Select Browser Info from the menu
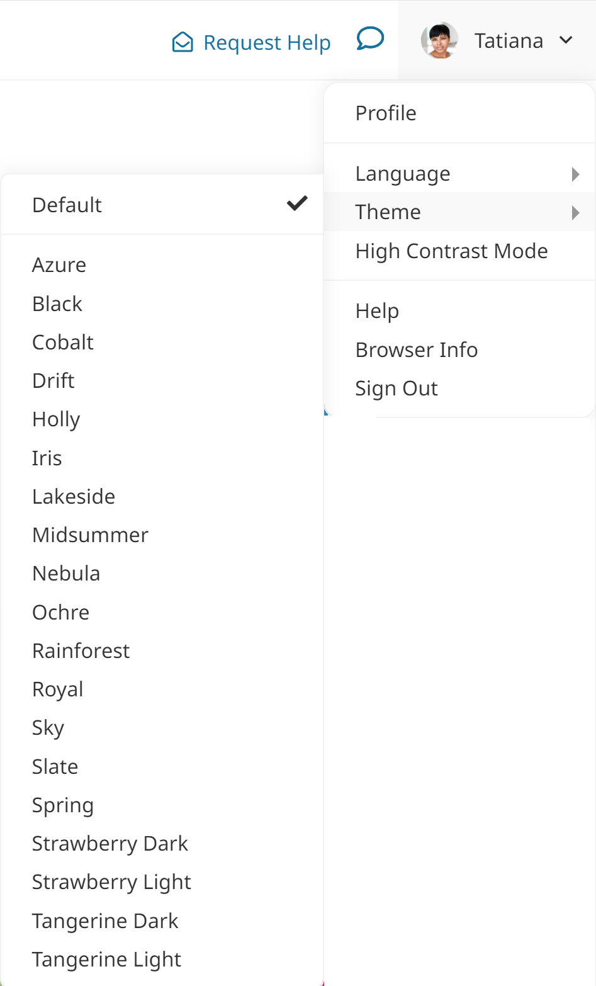 coord(417,349)
